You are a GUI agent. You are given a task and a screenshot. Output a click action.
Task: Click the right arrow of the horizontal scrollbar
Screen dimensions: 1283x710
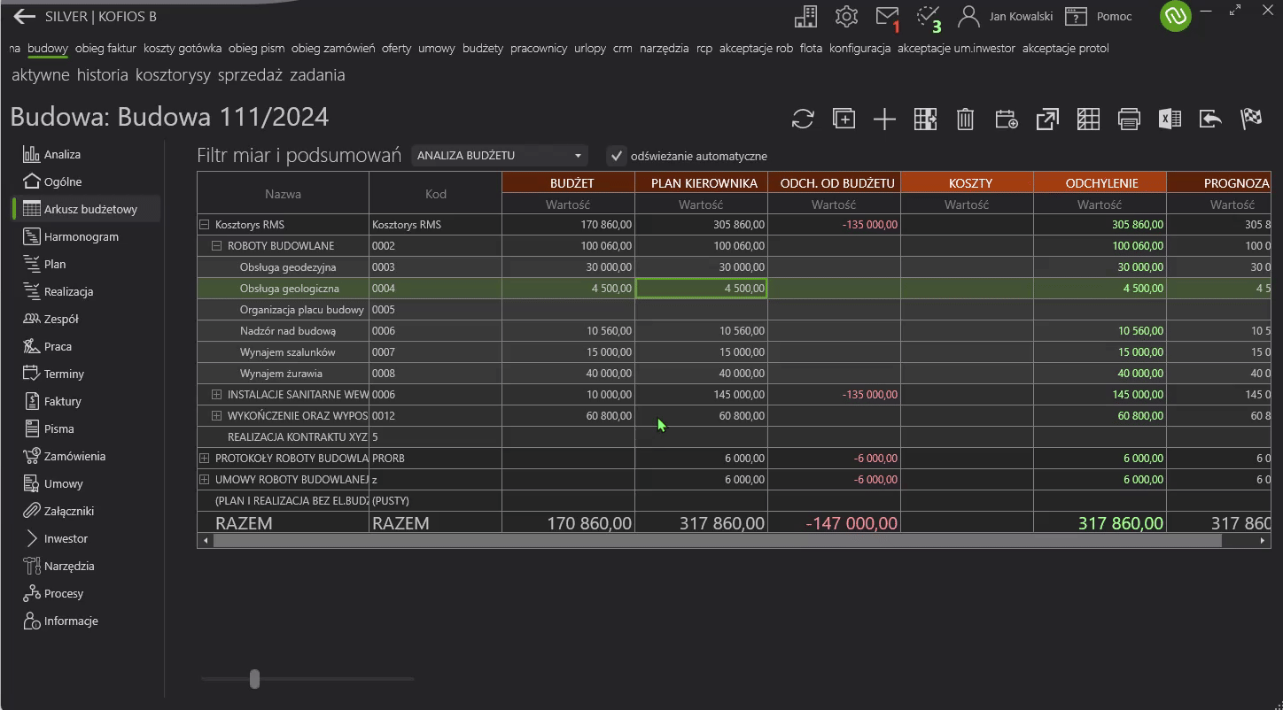1264,540
